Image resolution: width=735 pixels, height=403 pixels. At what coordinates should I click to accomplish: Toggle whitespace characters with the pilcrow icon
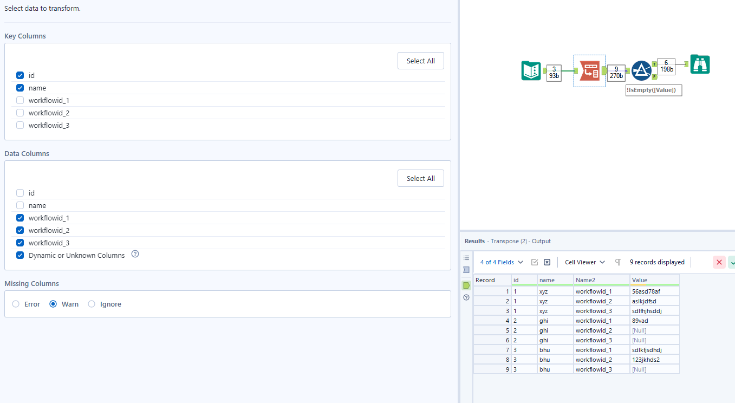point(617,262)
